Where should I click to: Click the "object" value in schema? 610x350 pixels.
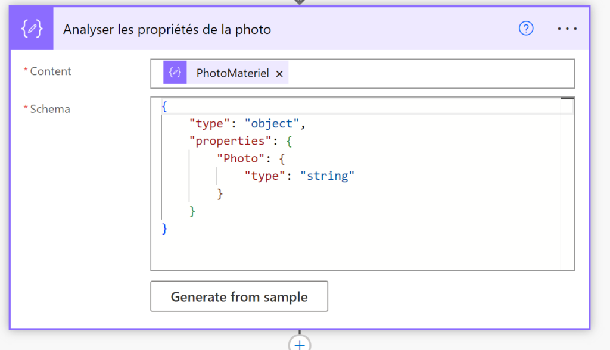(x=272, y=123)
